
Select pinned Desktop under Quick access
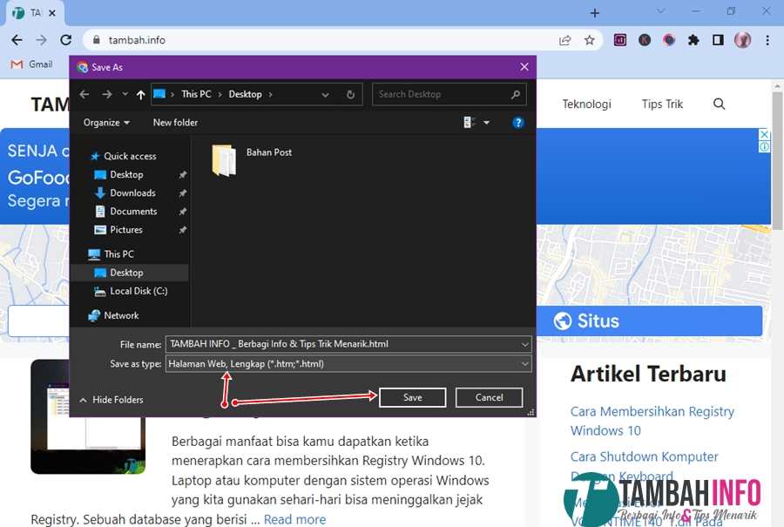126,174
